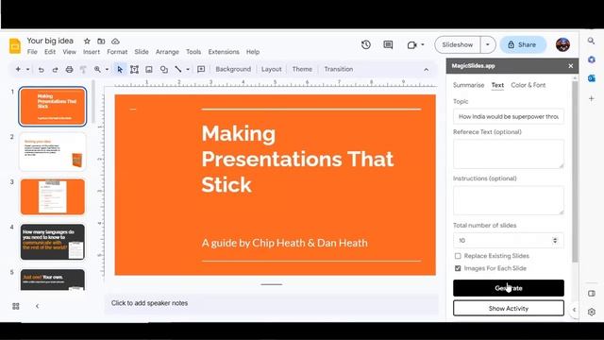The width and height of the screenshot is (604, 340).
Task: Select the text box tool
Action: click(134, 69)
